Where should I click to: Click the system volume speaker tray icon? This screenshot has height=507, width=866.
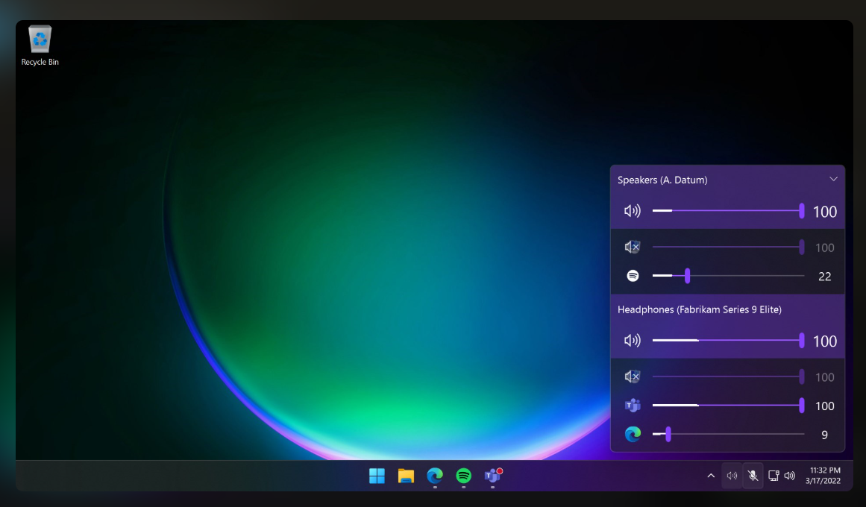tap(790, 476)
